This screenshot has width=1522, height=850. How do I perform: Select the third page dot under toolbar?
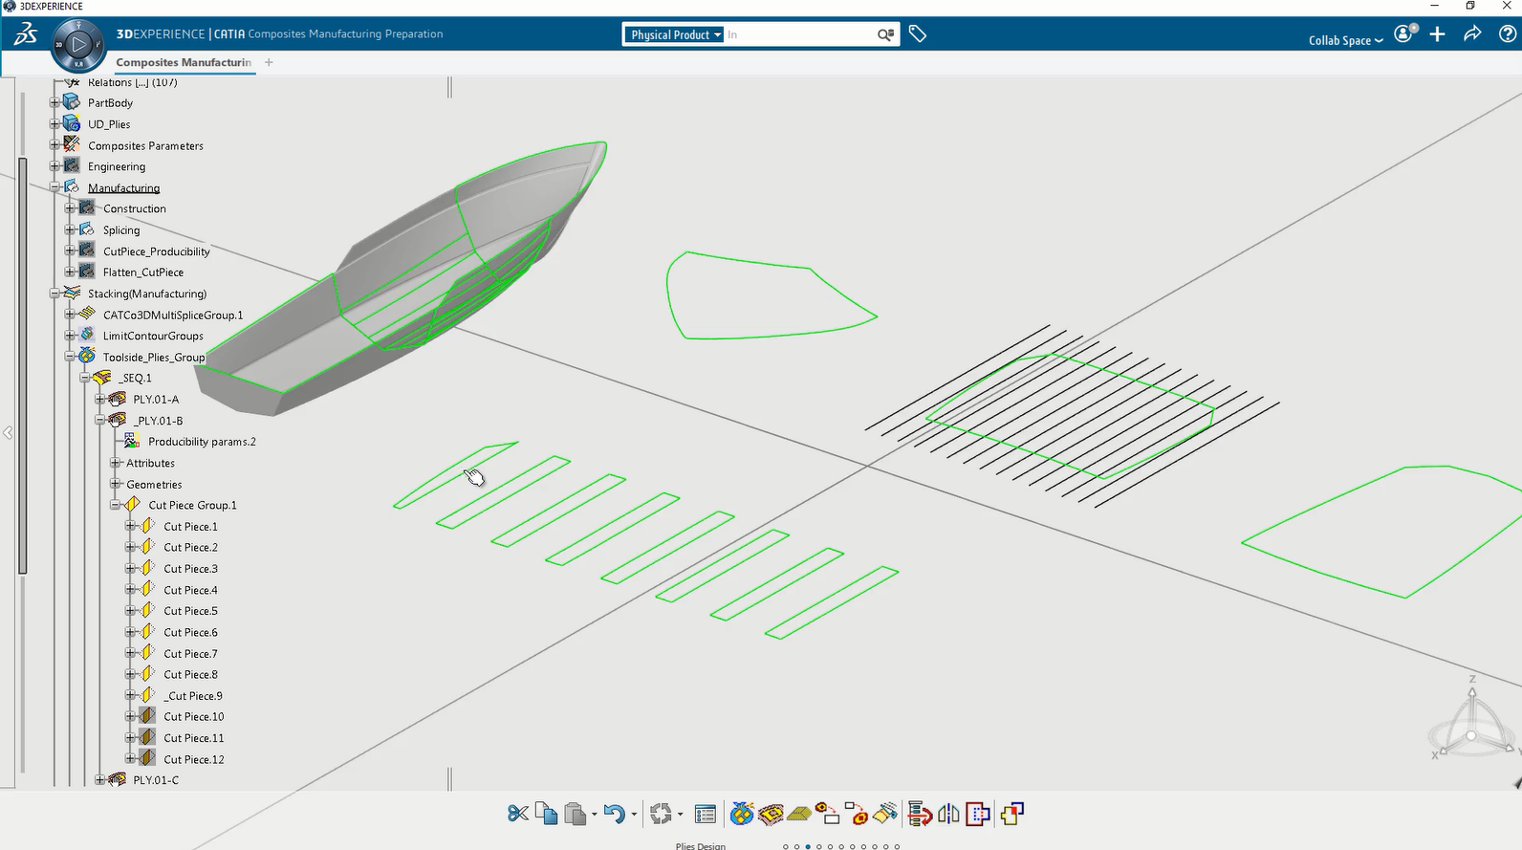(808, 846)
